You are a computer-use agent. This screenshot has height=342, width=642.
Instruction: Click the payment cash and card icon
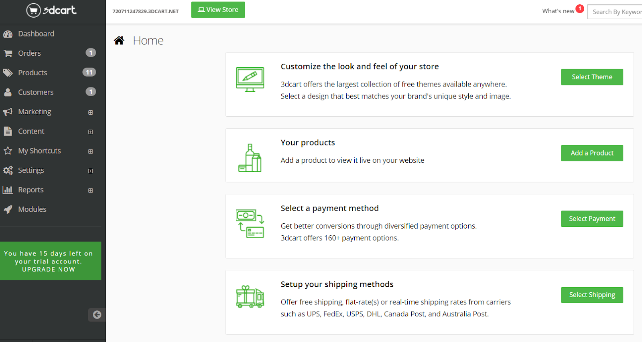(x=250, y=224)
